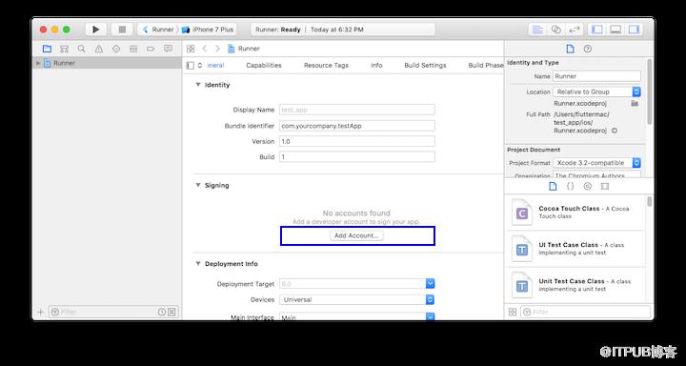Open the Location Relative to Group dropdown
This screenshot has height=366, width=686.
(596, 91)
